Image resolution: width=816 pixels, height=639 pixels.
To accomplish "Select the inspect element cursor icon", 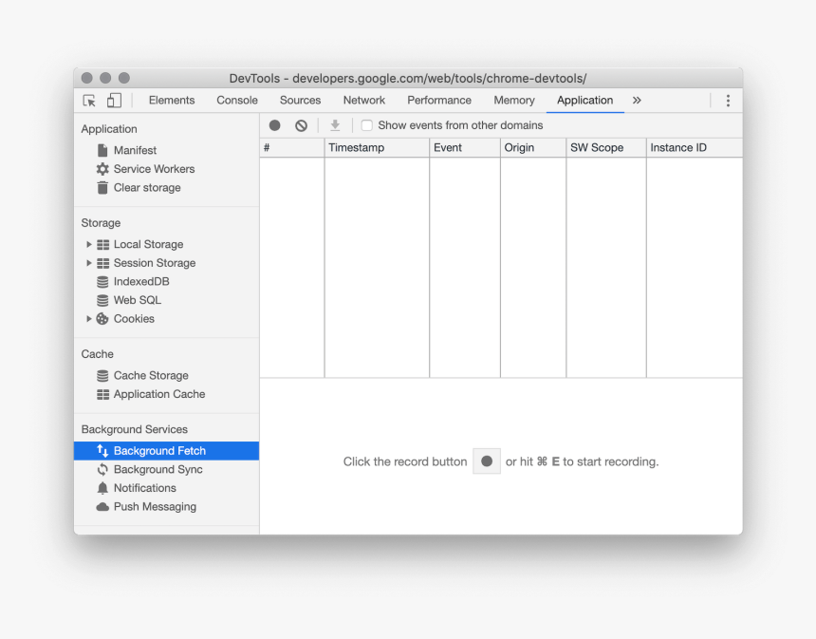I will point(89,100).
